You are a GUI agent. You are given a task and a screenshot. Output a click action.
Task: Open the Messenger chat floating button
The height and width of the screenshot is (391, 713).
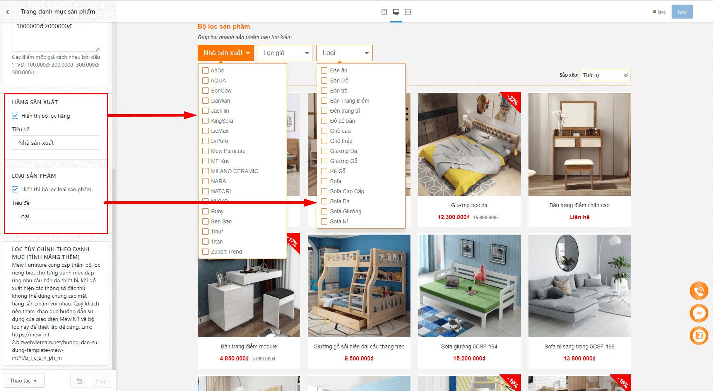point(699,313)
